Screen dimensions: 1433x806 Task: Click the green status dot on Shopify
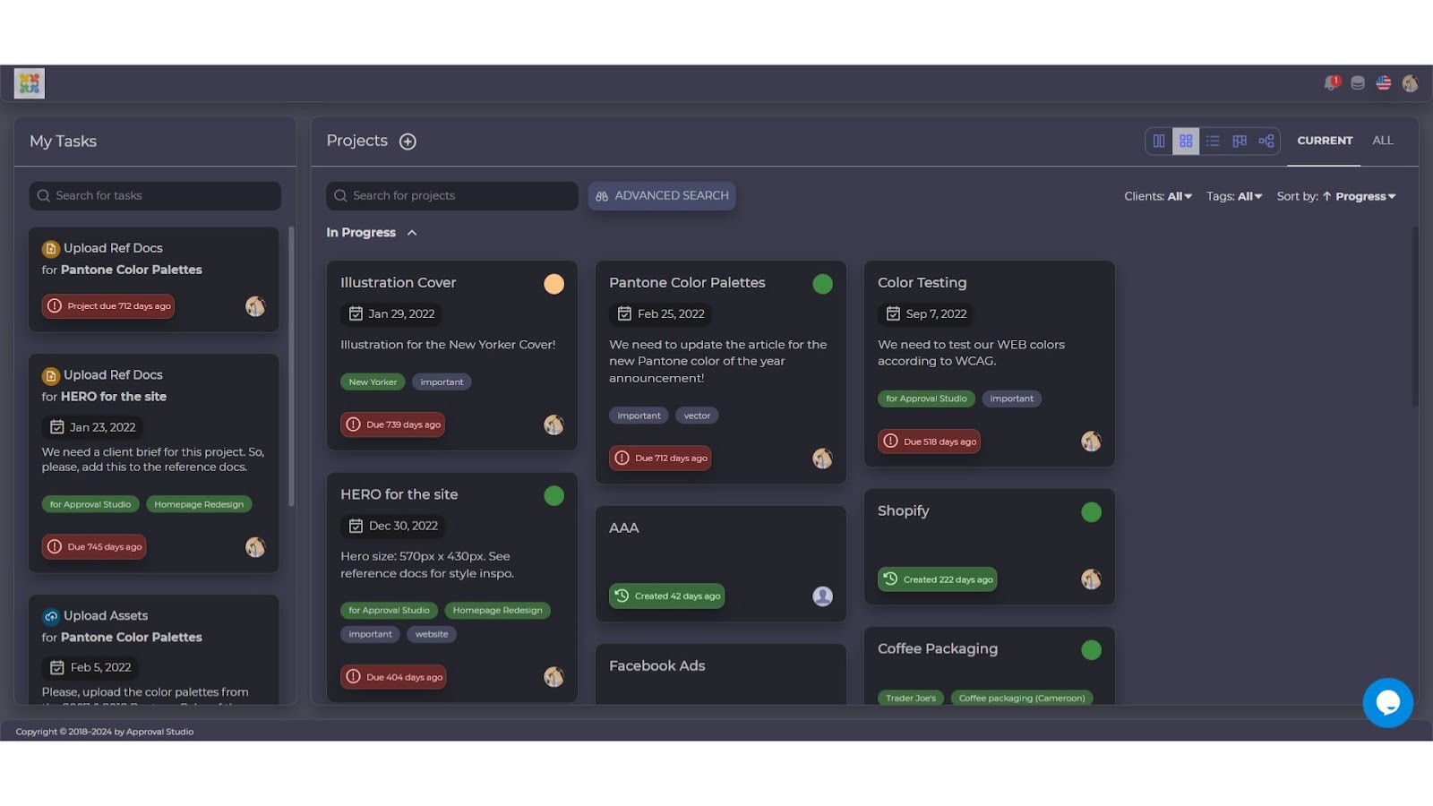pyautogui.click(x=1091, y=511)
